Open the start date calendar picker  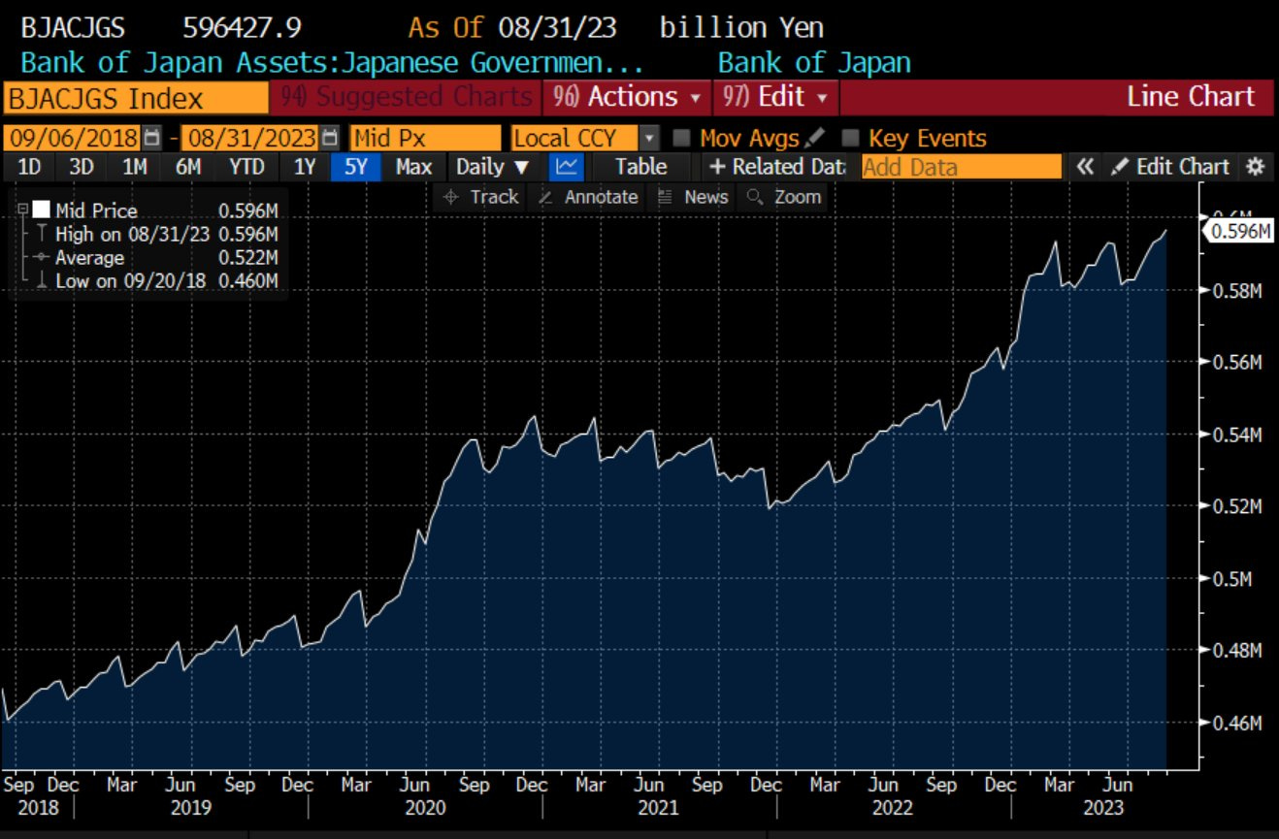(152, 138)
